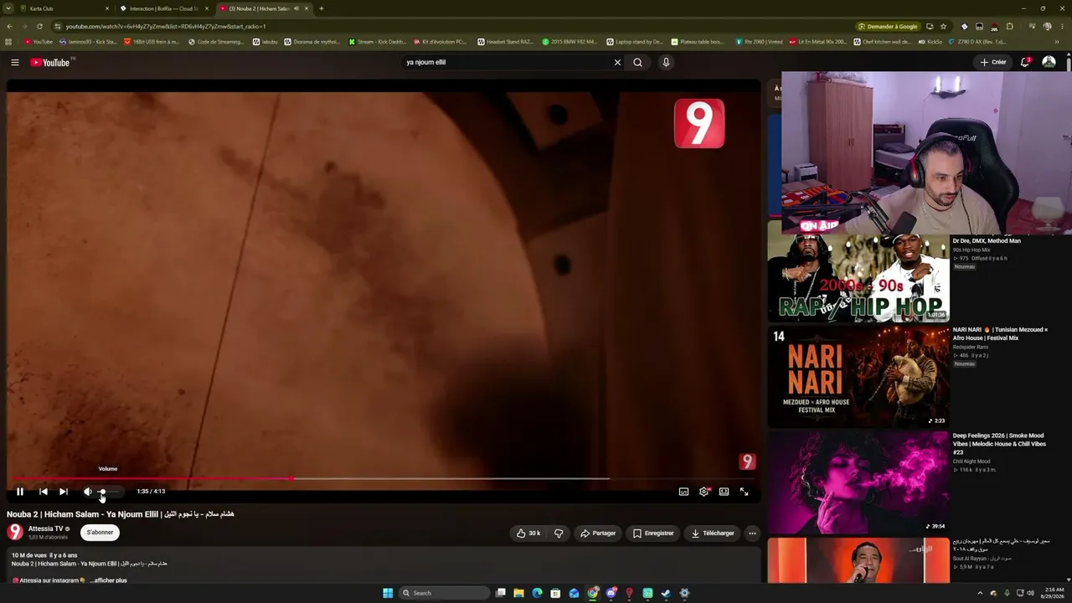
Task: Click the taskbar Search box
Action: point(444,593)
